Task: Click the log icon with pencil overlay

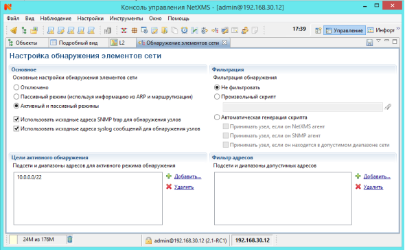Action: 61,30
